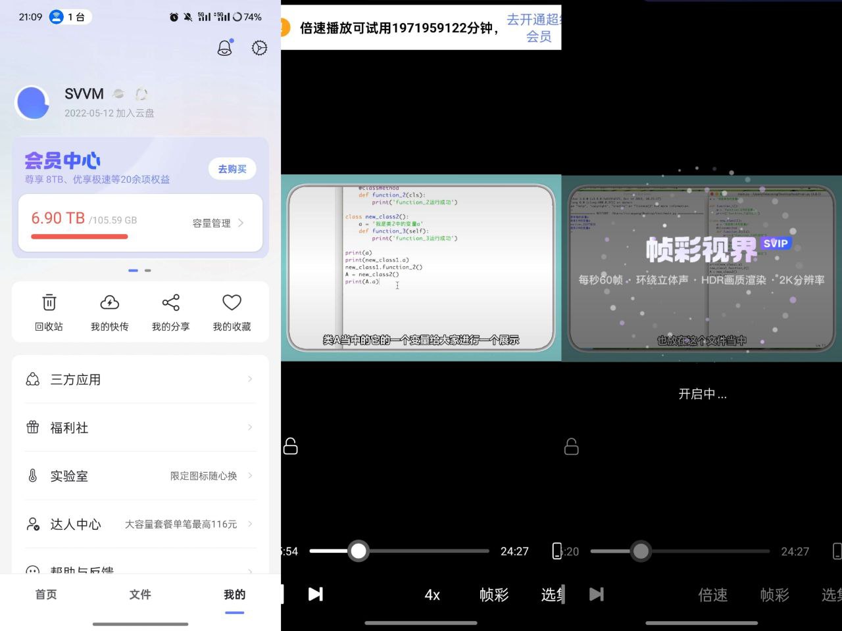The height and width of the screenshot is (631, 842).
Task: View 我的分享 shared files
Action: pyautogui.click(x=170, y=312)
